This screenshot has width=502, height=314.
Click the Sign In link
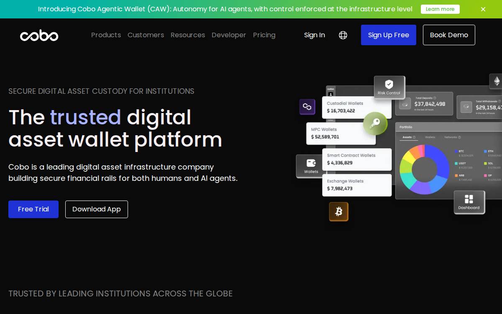click(315, 35)
